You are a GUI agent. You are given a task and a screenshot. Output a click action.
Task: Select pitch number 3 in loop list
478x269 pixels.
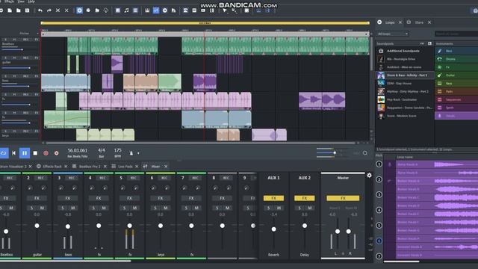[379, 194]
